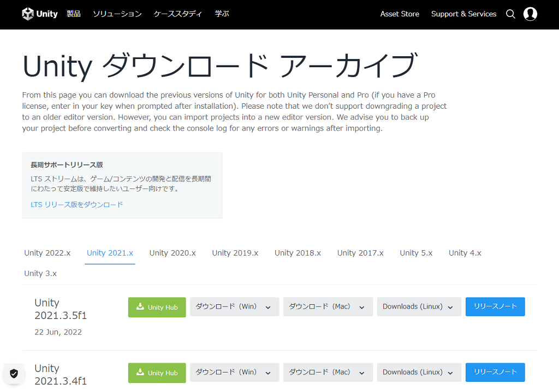Expand ダウンロード (Win) dropdown for 2021.3.4f1
The height and width of the screenshot is (390, 559).
[234, 373]
